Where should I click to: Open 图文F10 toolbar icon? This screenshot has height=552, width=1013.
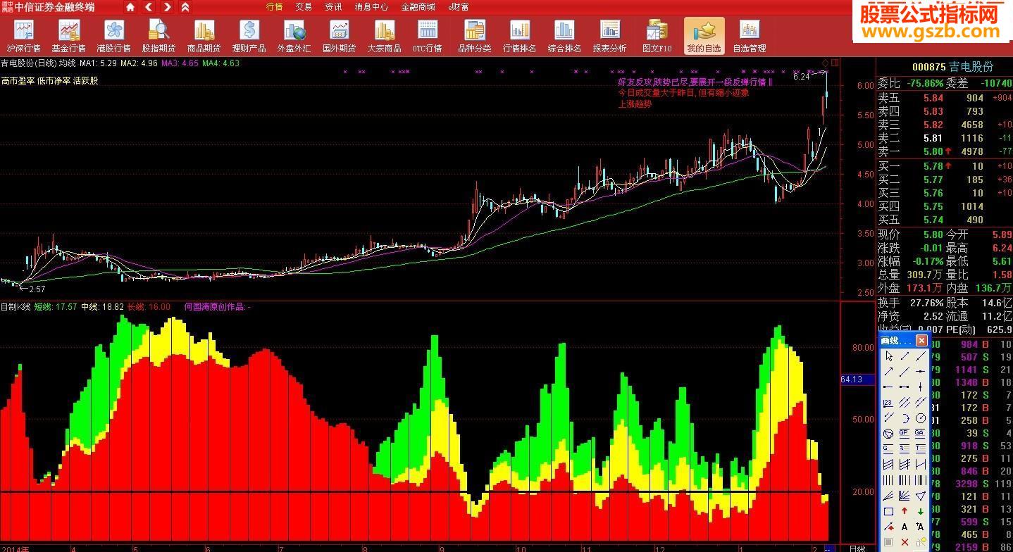pyautogui.click(x=657, y=36)
